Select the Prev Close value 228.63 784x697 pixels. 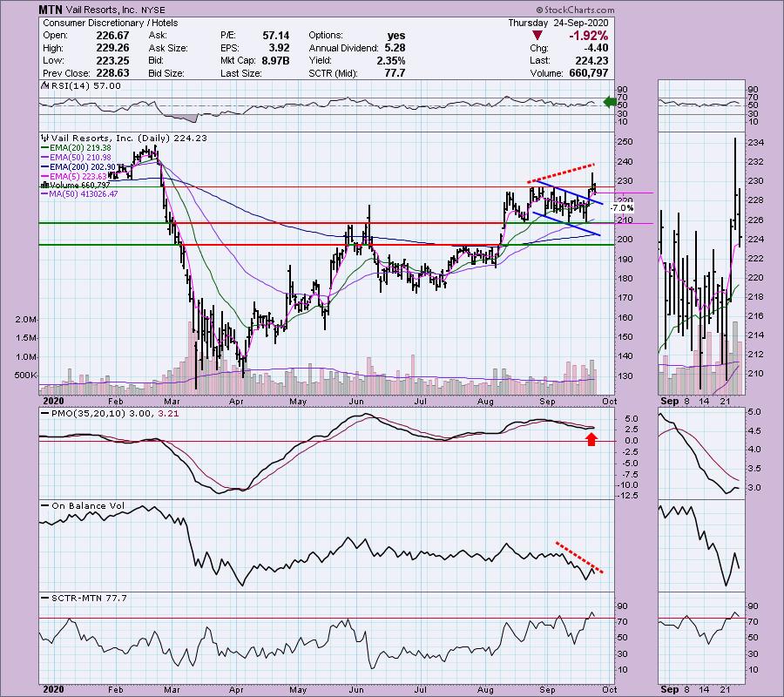coord(112,73)
